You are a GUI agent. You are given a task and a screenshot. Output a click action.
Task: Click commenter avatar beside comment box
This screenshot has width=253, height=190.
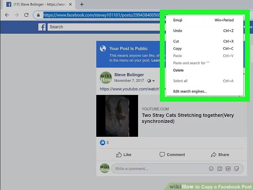105,168
